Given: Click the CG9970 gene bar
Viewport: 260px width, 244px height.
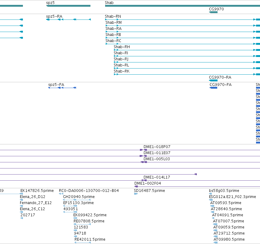Looking at the screenshot, I should click(213, 12).
